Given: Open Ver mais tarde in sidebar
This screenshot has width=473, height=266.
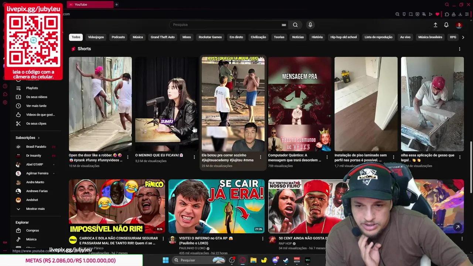Looking at the screenshot, I should tap(36, 106).
